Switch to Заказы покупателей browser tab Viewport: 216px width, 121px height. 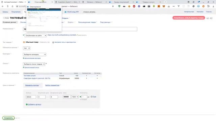pyautogui.click(x=122, y=2)
